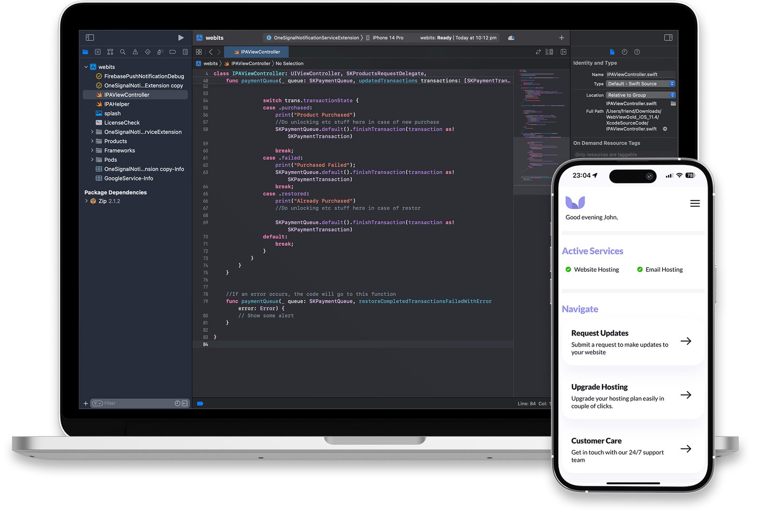The image size is (766, 529).
Task: Switch to the History inspector tab
Action: pos(624,52)
